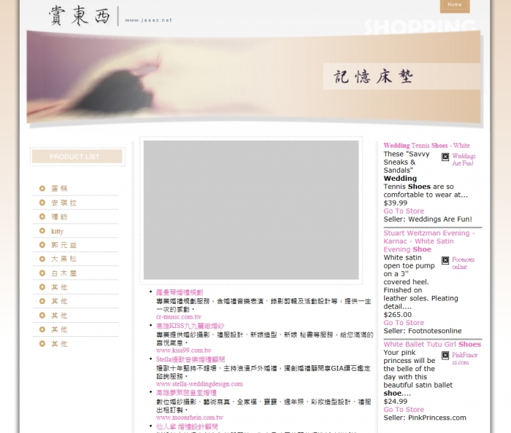Open White Ballet Tutu Girl Shoes title
Screen dimensions: 511x433
point(432,345)
